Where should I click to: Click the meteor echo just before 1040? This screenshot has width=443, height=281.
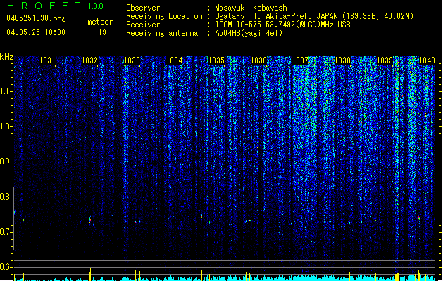(x=419, y=218)
